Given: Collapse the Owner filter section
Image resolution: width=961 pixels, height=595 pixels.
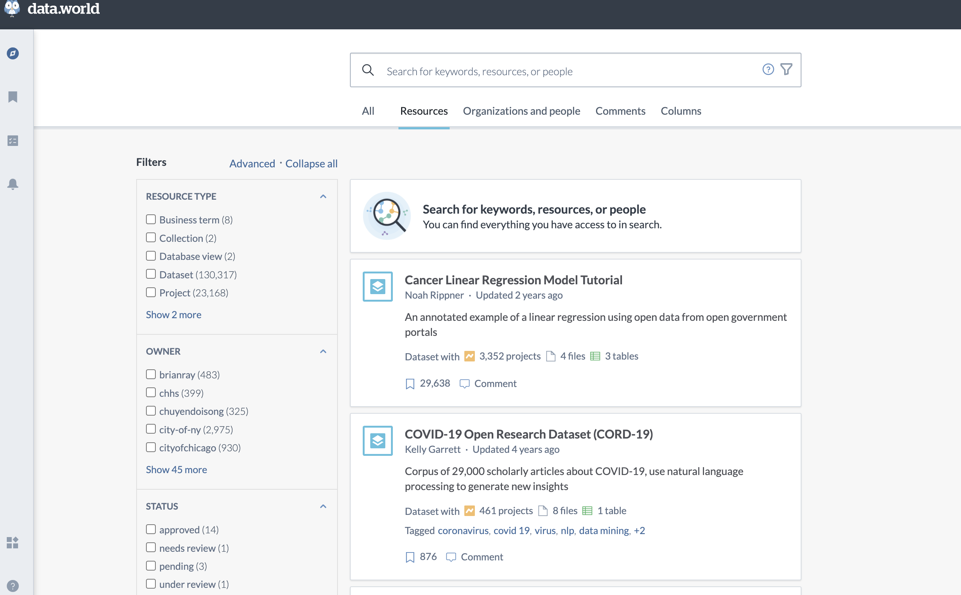Looking at the screenshot, I should (323, 351).
